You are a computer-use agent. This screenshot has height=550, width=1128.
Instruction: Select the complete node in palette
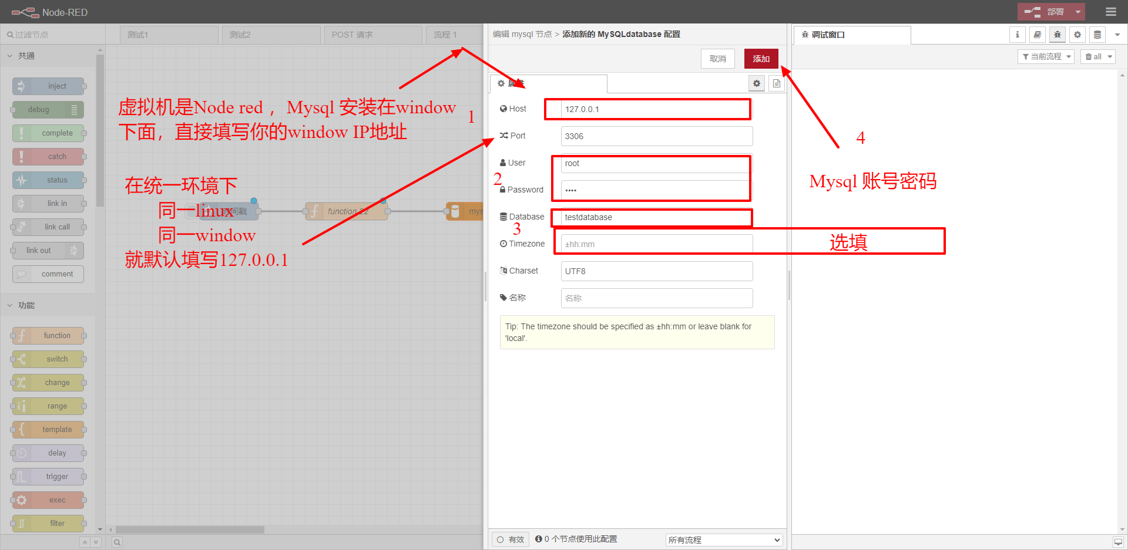tap(48, 133)
